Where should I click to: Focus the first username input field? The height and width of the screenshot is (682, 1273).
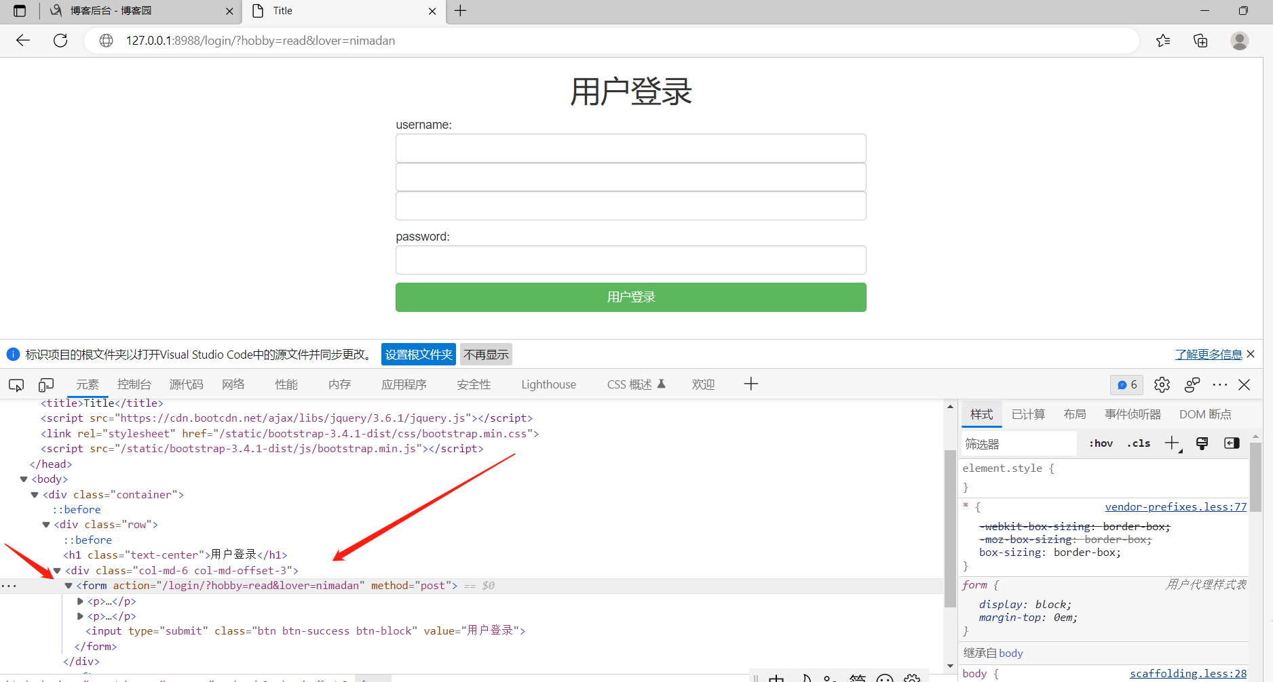630,148
